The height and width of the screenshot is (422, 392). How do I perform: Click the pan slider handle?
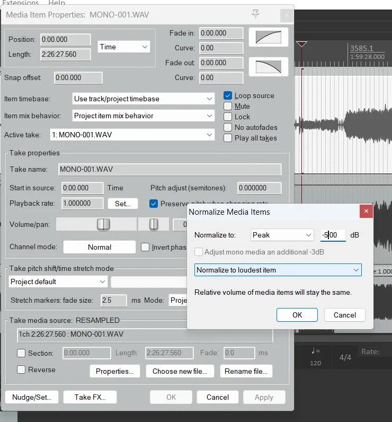(x=154, y=224)
